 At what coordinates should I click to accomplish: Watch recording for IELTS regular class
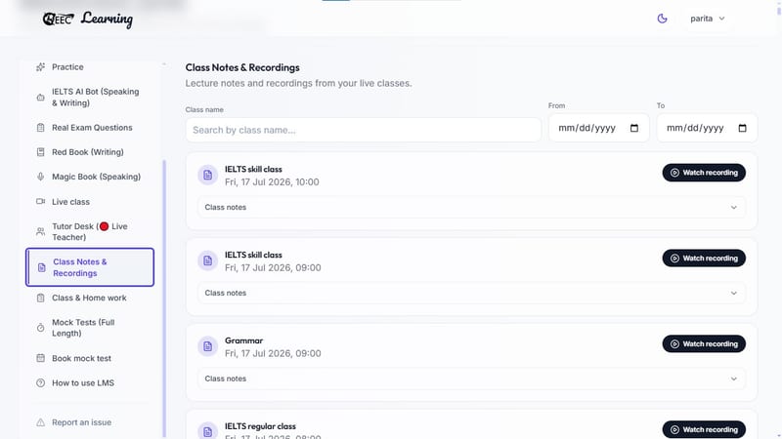[704, 429]
